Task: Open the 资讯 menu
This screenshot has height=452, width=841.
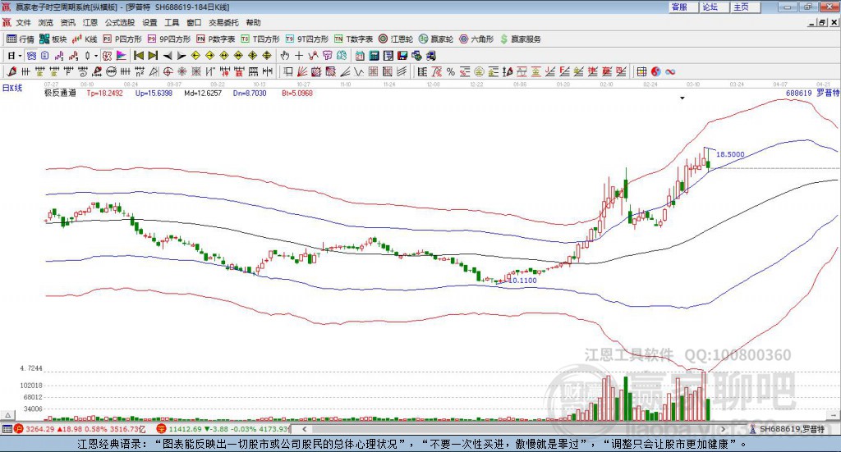Action: [x=67, y=22]
